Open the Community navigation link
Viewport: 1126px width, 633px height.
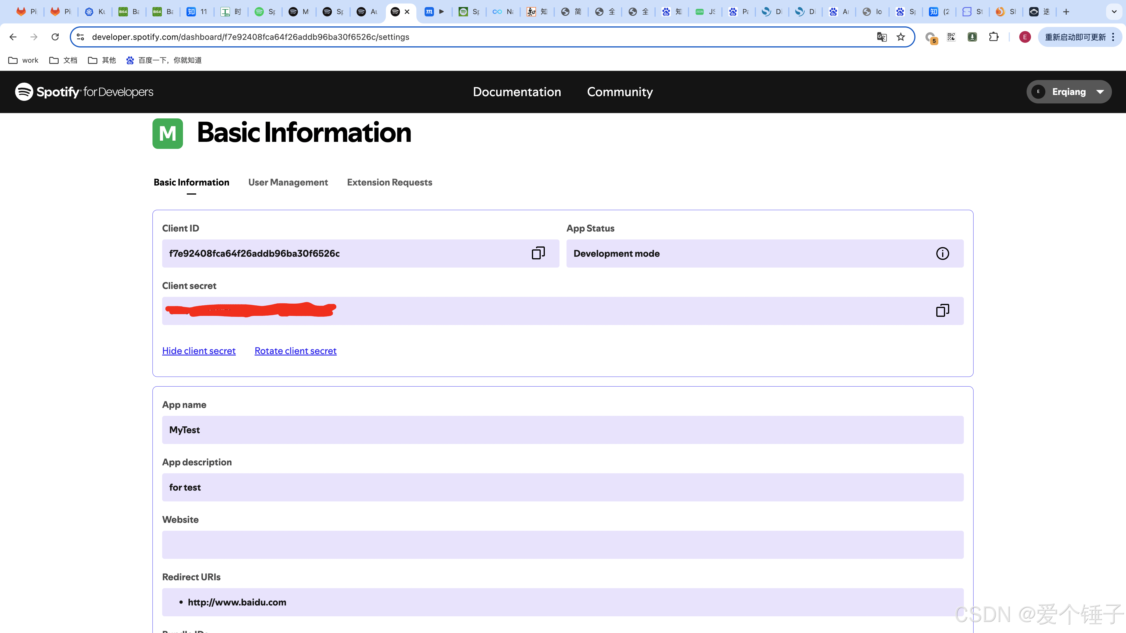tap(619, 92)
